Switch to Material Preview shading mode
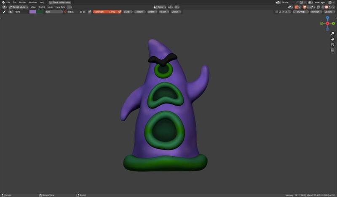337x197 pixels. (330, 7)
